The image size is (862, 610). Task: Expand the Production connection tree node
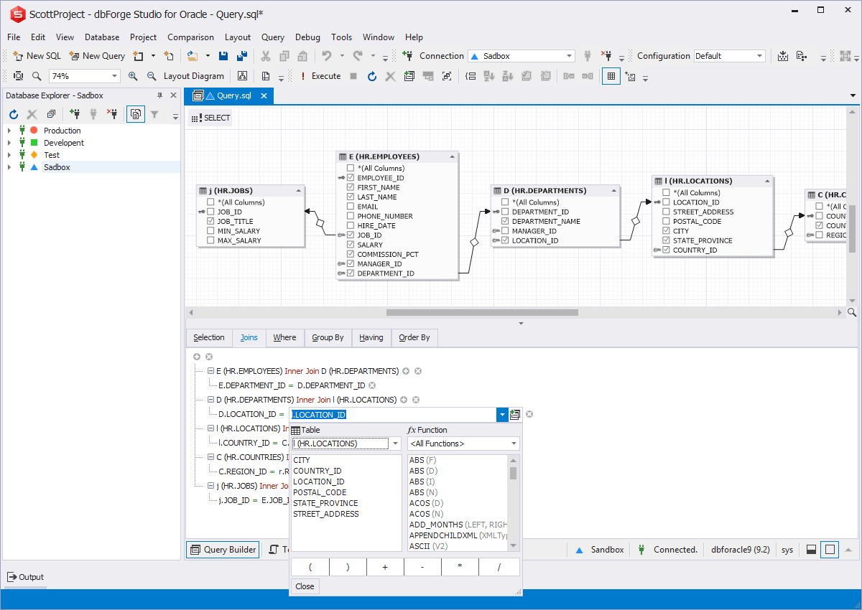pos(9,131)
